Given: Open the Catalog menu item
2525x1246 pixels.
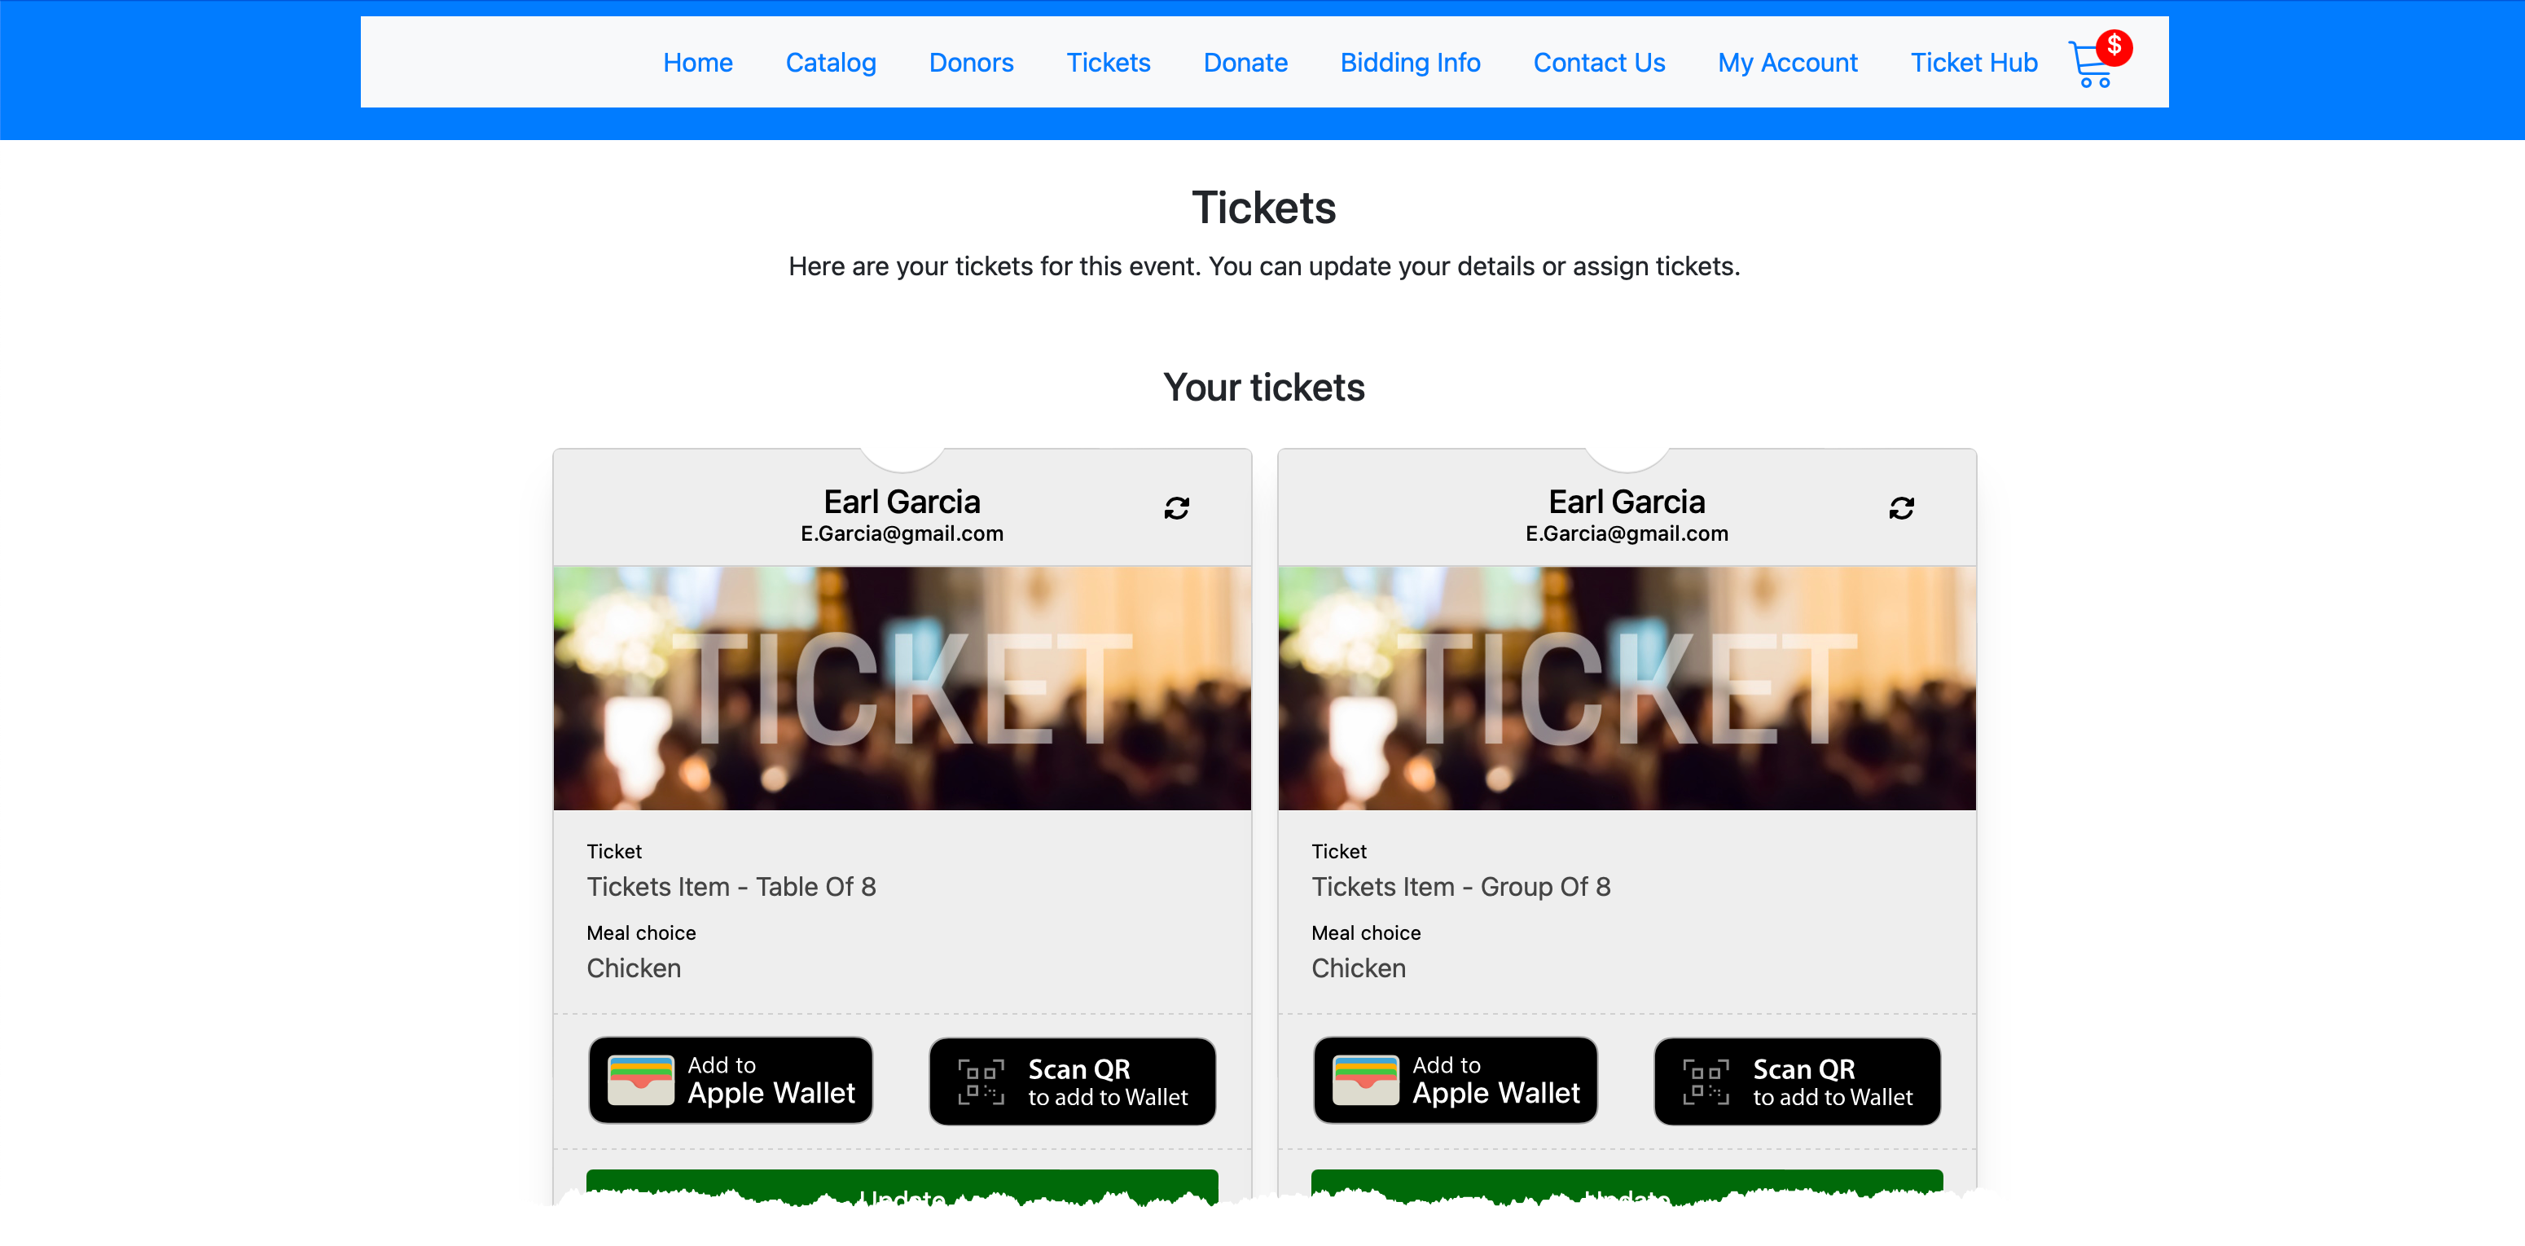Looking at the screenshot, I should click(x=830, y=63).
